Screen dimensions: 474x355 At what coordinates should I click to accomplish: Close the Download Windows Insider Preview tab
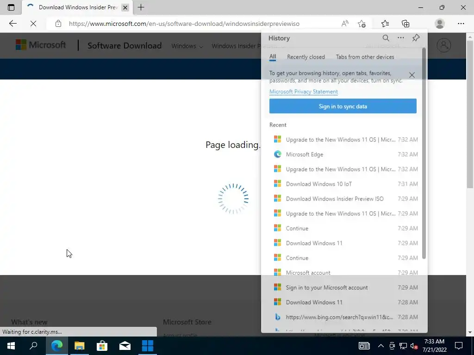point(125,7)
